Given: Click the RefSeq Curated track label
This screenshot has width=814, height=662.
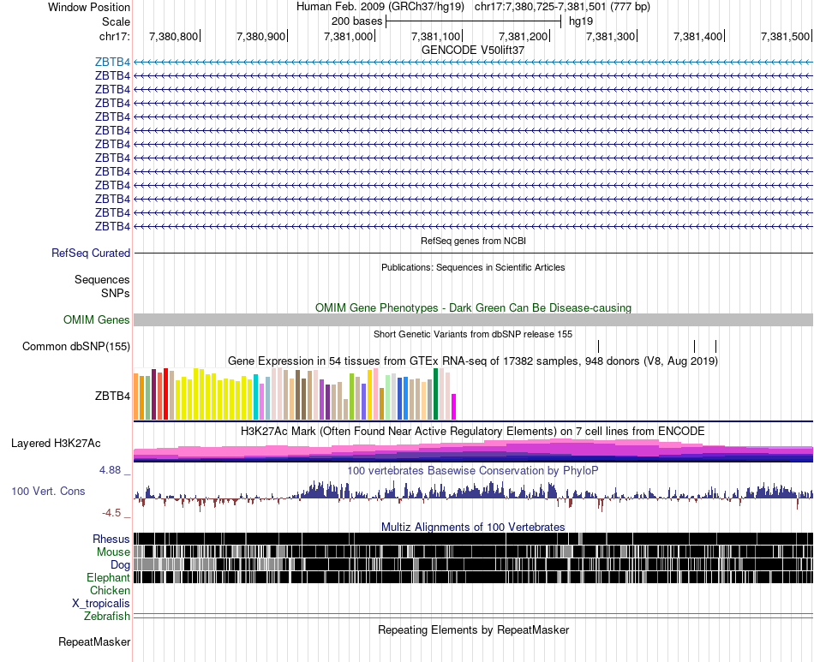Looking at the screenshot, I should pyautogui.click(x=91, y=253).
